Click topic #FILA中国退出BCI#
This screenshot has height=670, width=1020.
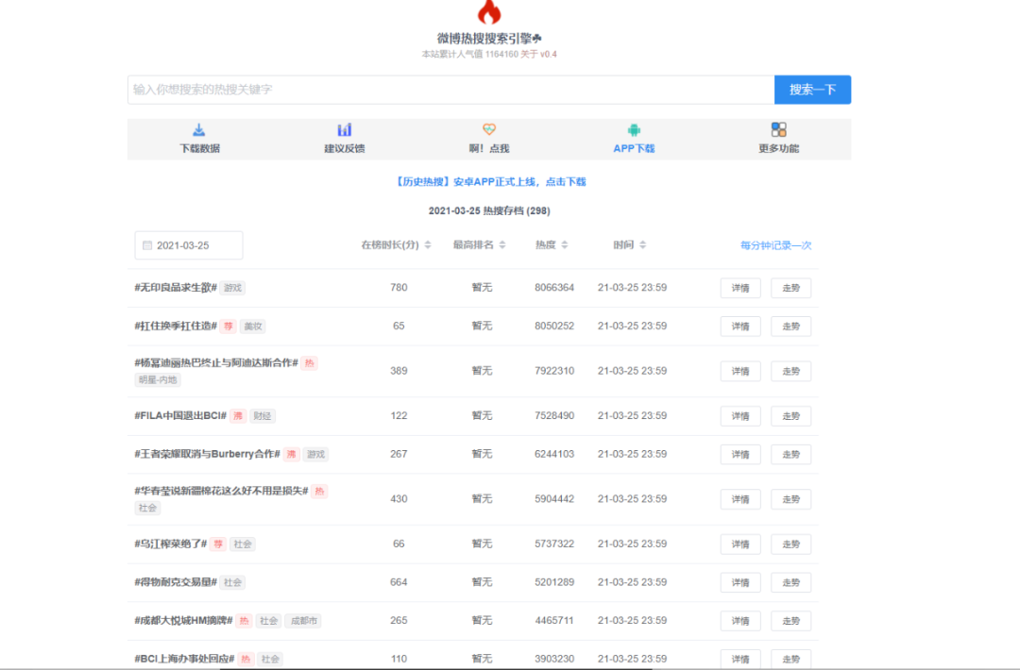180,415
